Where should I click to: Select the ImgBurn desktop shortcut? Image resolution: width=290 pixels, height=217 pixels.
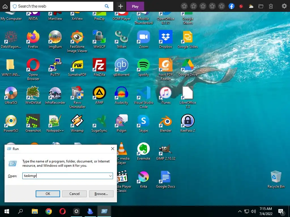pyautogui.click(x=55, y=40)
